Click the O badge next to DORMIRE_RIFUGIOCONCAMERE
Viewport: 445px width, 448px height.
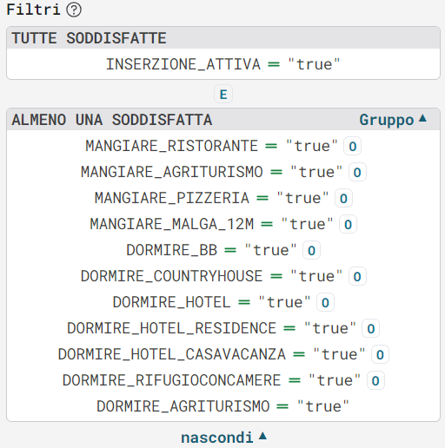point(375,380)
